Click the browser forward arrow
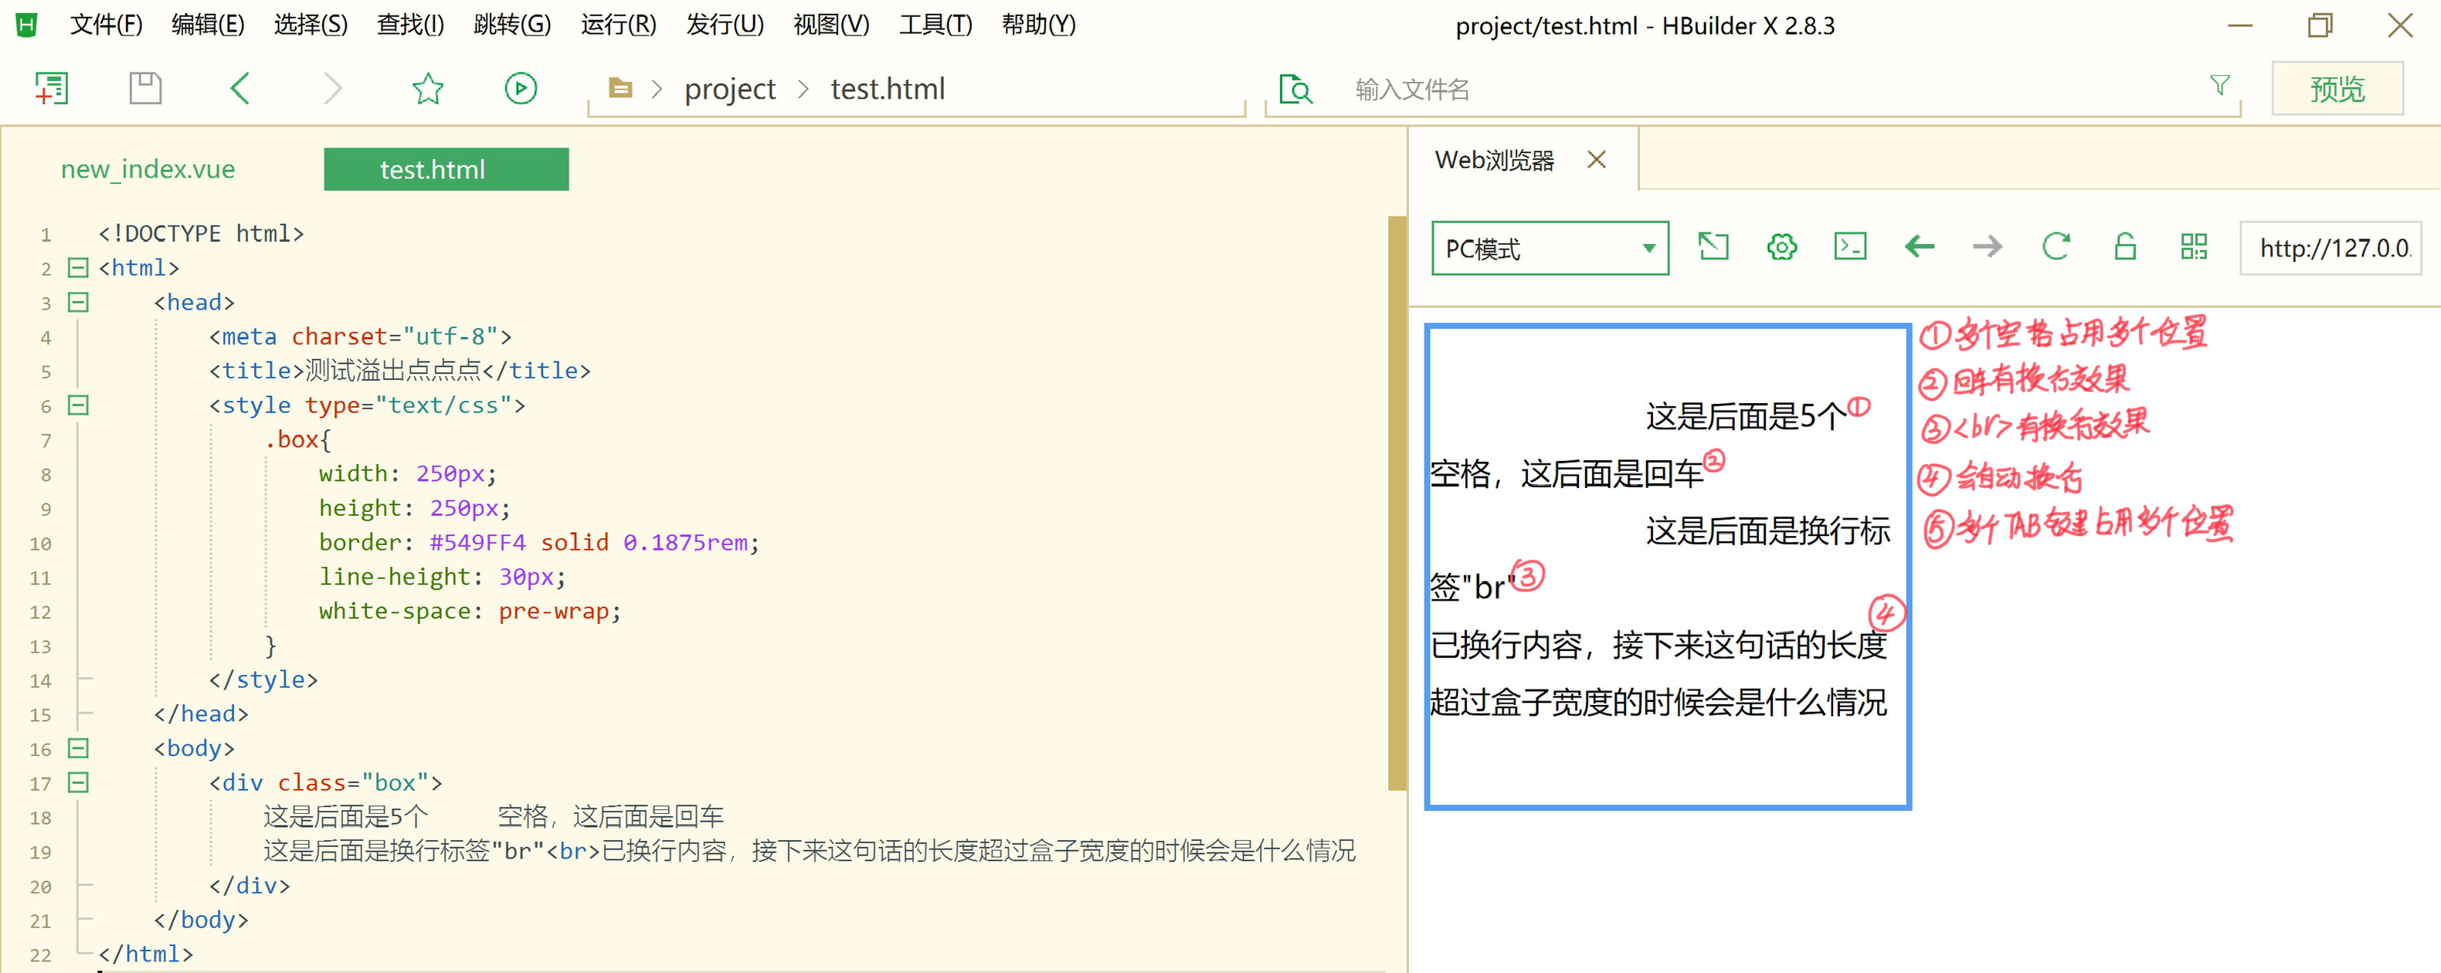The width and height of the screenshot is (2441, 973). point(1987,247)
